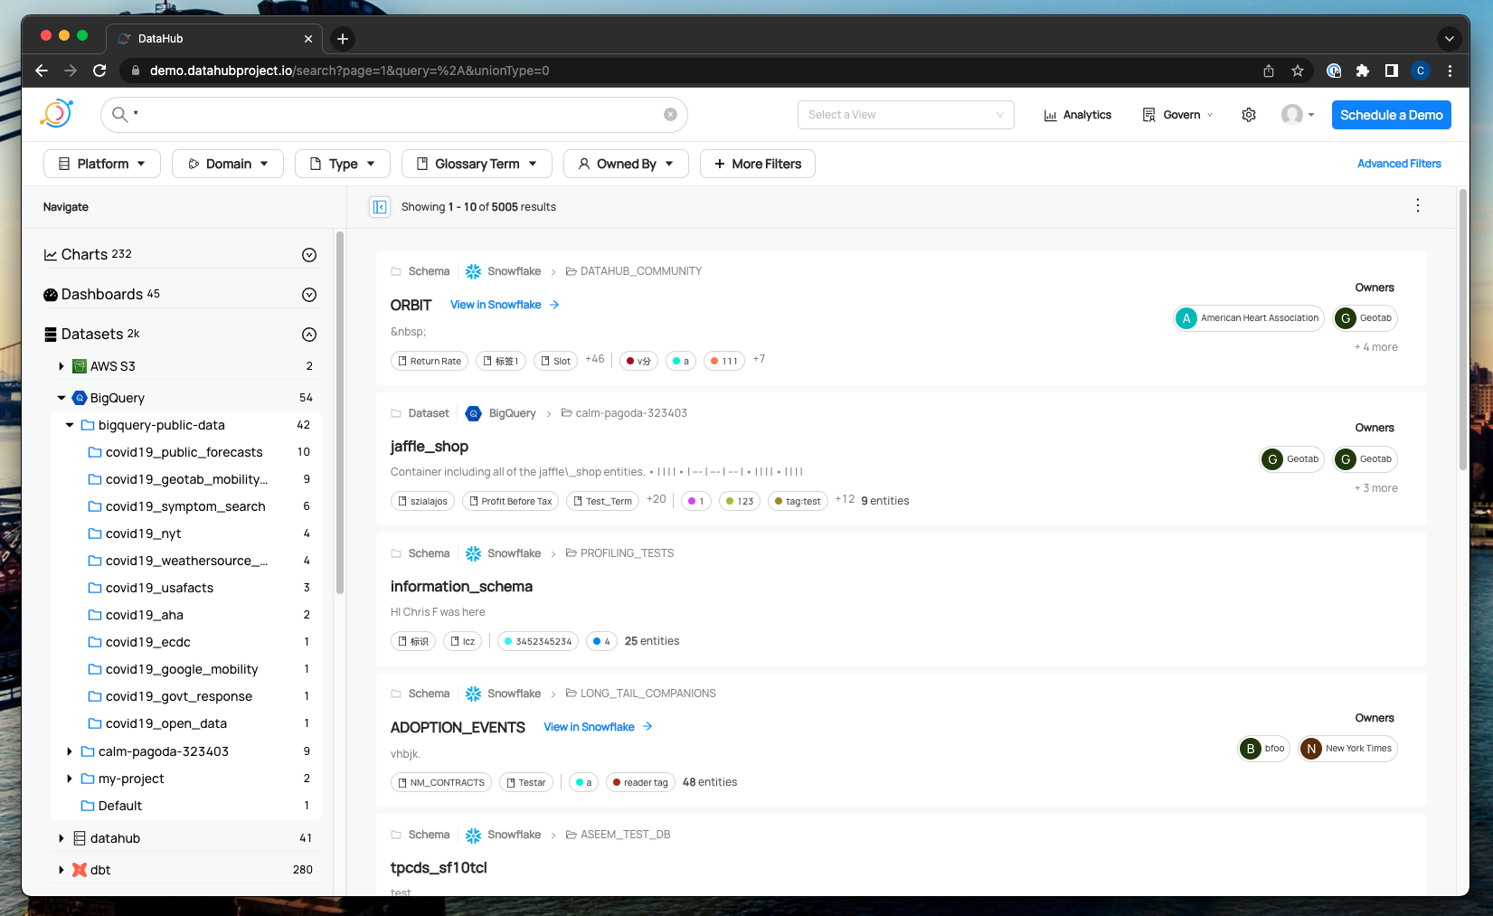Bookmark this page with the star icon
The height and width of the screenshot is (916, 1493).
pyautogui.click(x=1298, y=71)
